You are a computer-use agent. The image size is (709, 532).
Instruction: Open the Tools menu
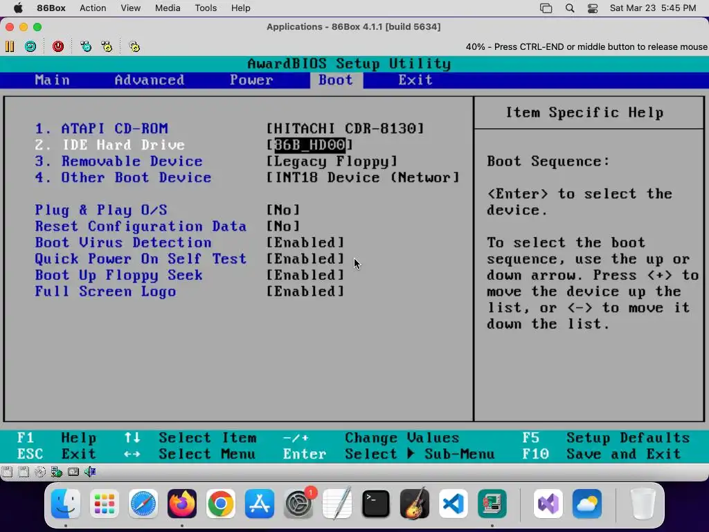206,8
